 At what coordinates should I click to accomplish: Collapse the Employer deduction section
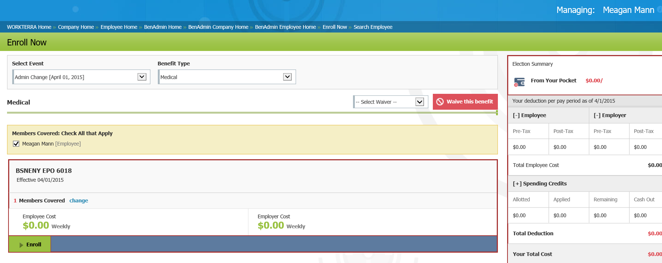597,115
